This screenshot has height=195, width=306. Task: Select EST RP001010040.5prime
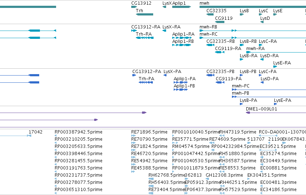tap(196, 132)
